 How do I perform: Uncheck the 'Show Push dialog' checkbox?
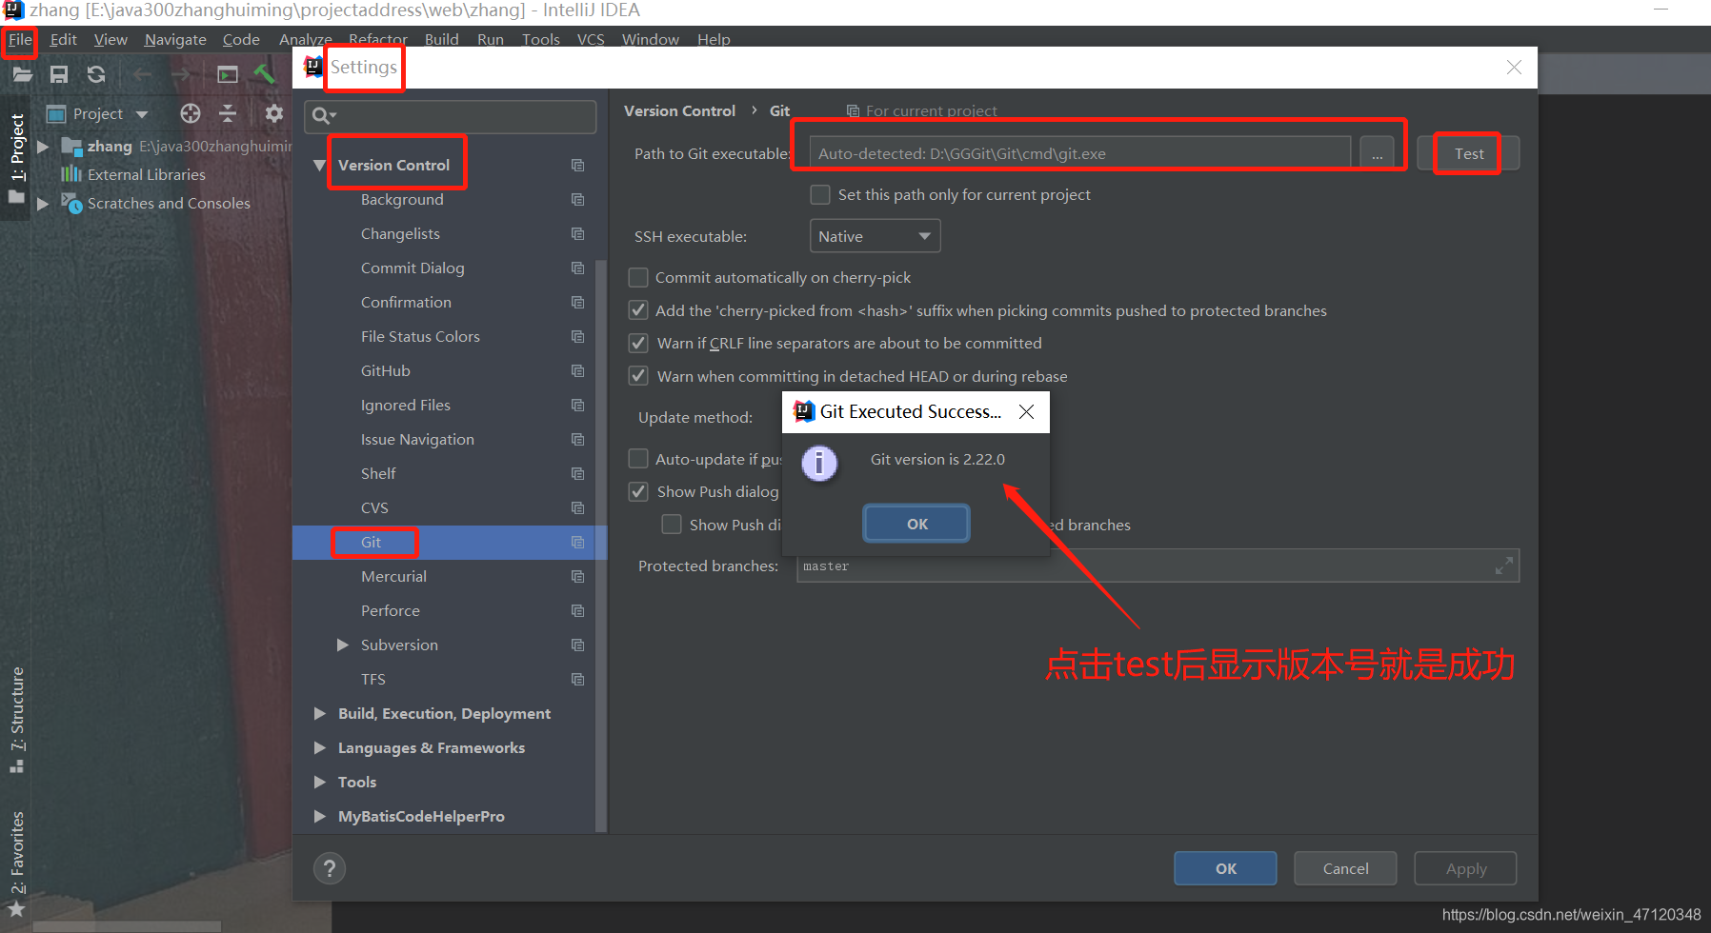(x=638, y=491)
